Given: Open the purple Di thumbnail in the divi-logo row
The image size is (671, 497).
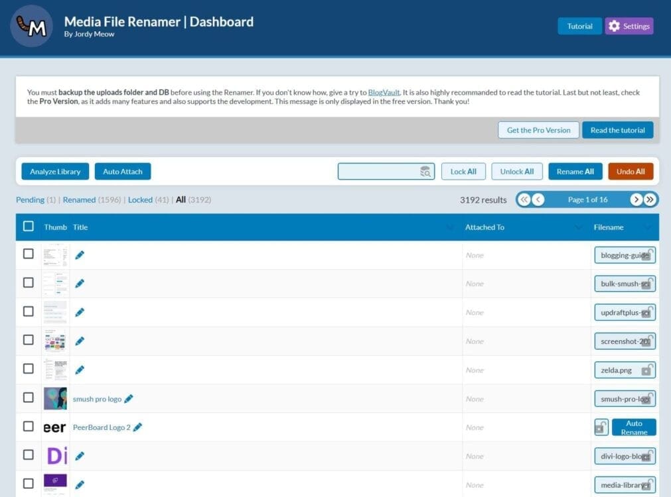Looking at the screenshot, I should pyautogui.click(x=57, y=455).
